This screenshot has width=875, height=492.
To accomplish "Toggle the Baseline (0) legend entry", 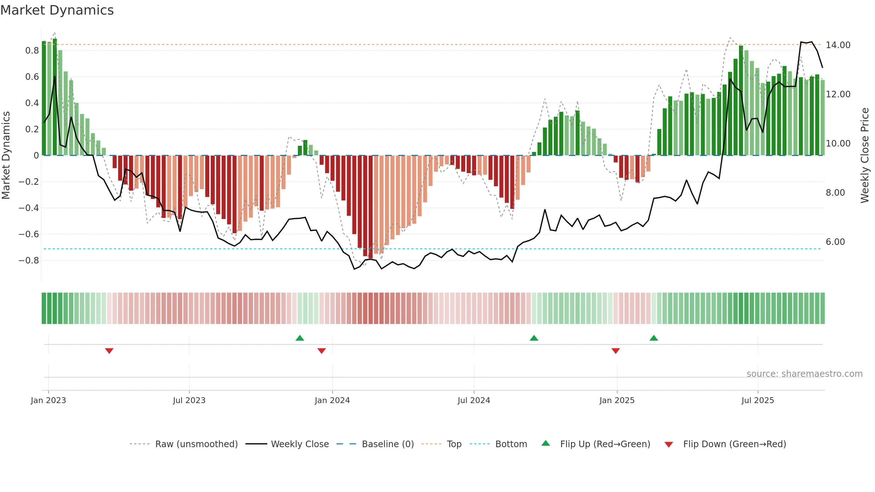I will pos(375,444).
